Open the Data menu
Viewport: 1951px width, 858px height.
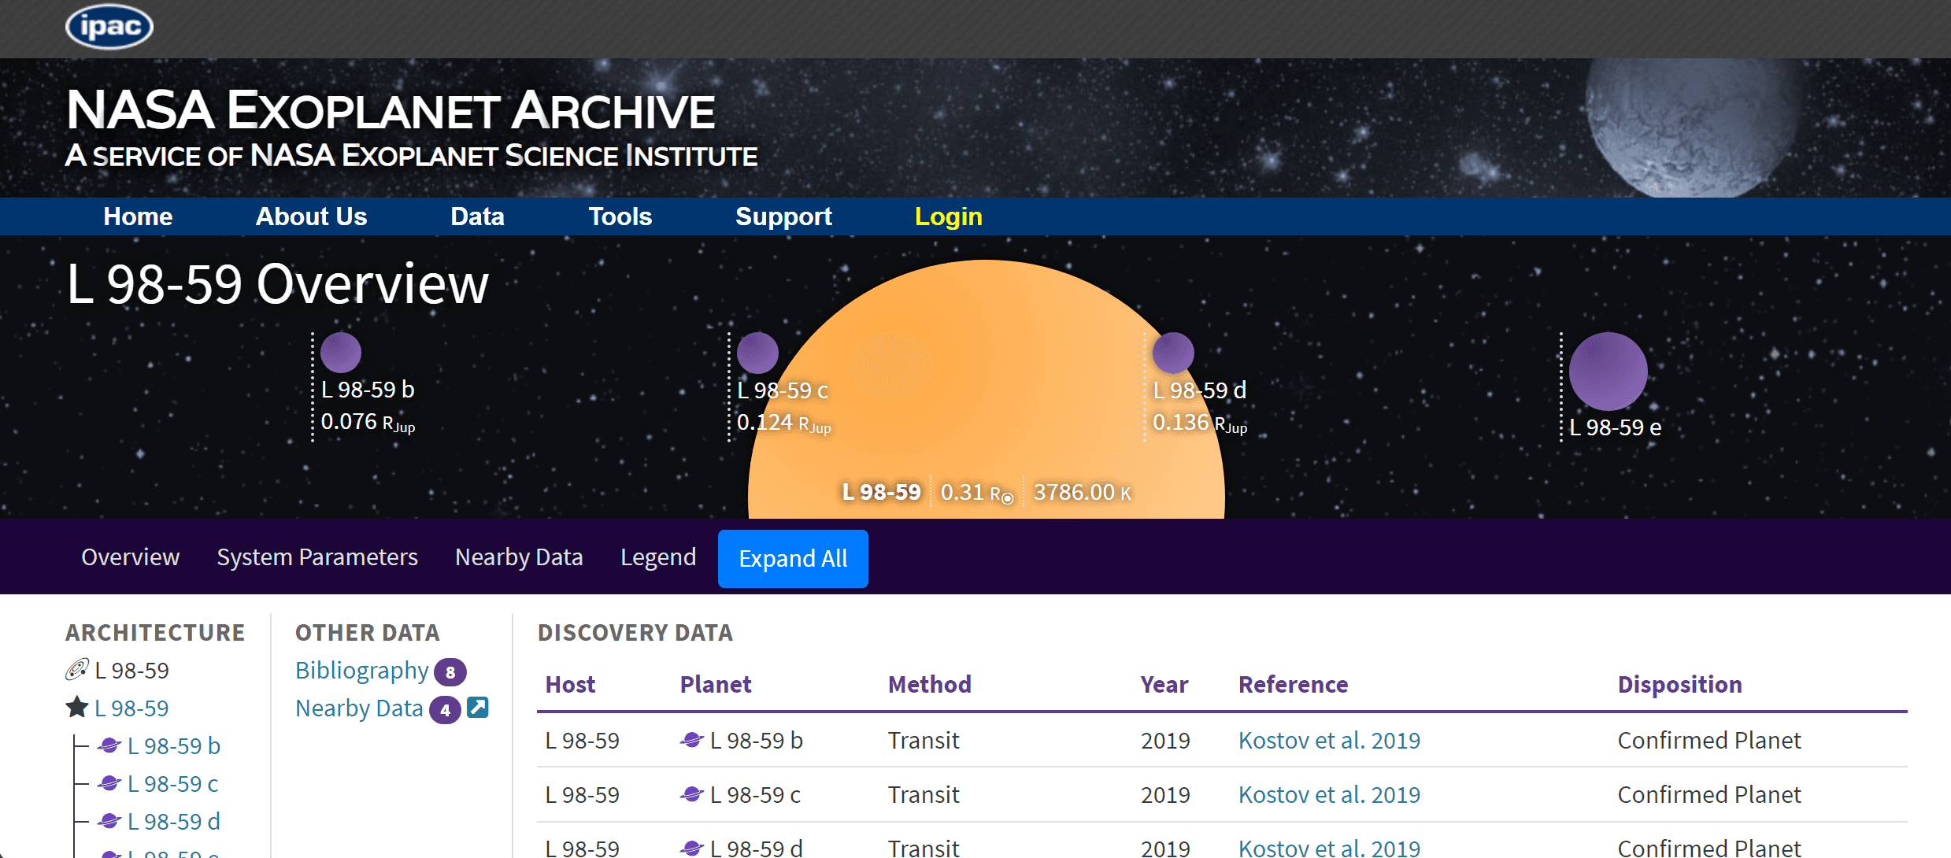477,216
